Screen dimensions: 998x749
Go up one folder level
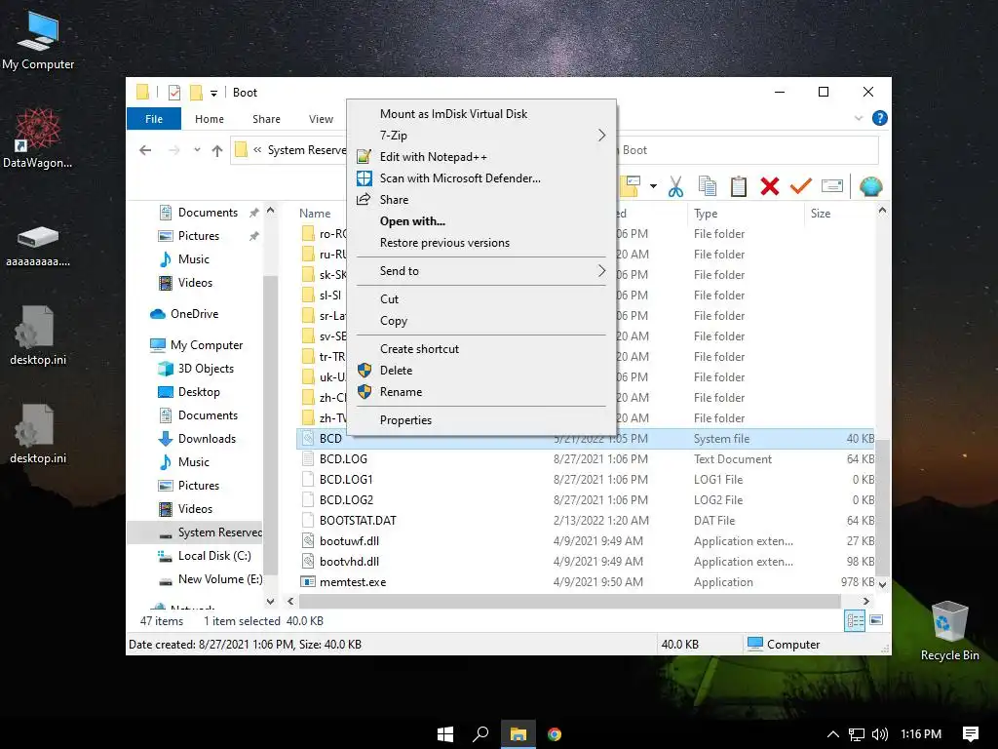(x=217, y=150)
